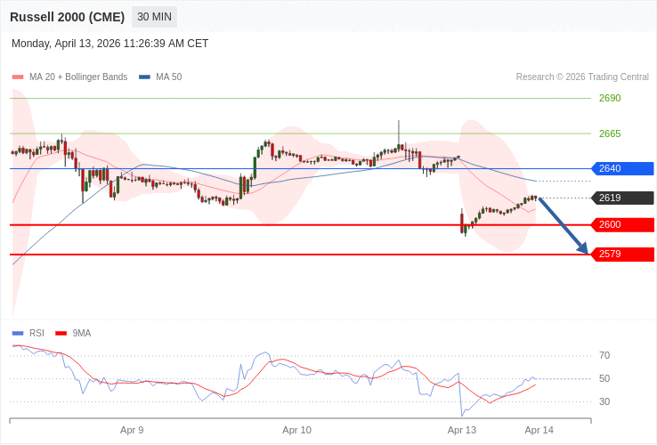Image resolution: width=657 pixels, height=445 pixels.
Task: Click the green 2690 resistance level label
Action: pyautogui.click(x=610, y=98)
